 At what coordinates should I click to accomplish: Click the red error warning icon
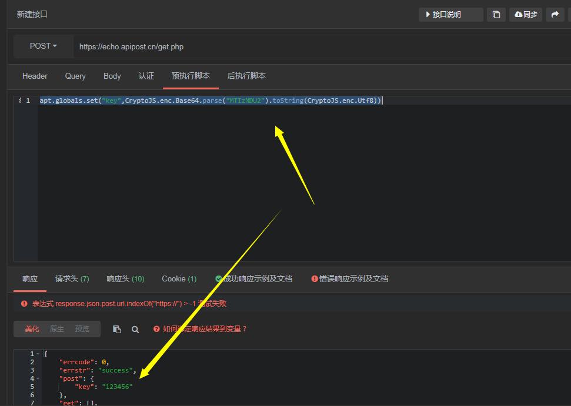click(x=24, y=303)
